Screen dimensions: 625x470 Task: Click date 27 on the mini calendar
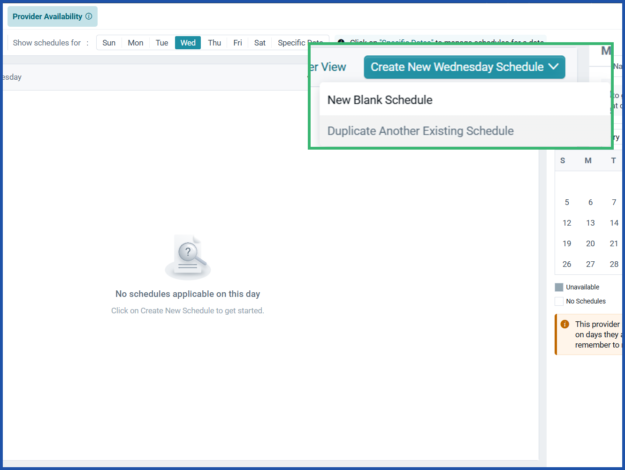coord(590,264)
